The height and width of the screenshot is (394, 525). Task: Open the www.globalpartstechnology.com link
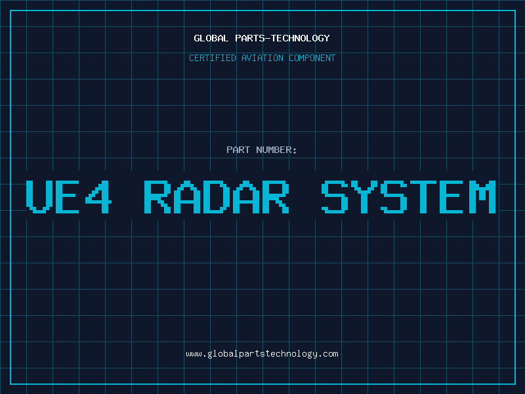point(262,354)
